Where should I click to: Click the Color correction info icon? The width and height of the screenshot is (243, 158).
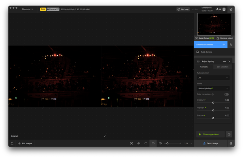point(213,94)
